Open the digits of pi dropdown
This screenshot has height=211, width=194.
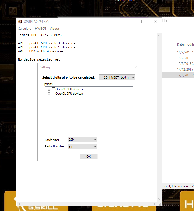coord(117,77)
